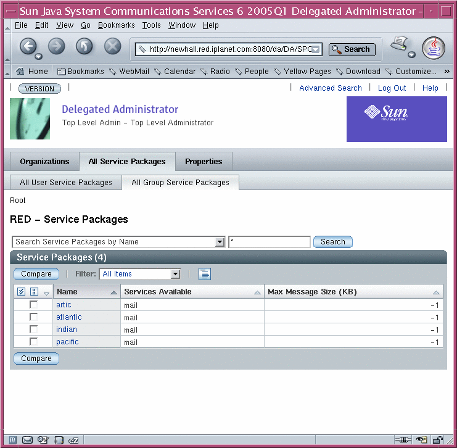Open the Help menu in the menu bar
Image resolution: width=457 pixels, height=448 pixels.
(211, 25)
